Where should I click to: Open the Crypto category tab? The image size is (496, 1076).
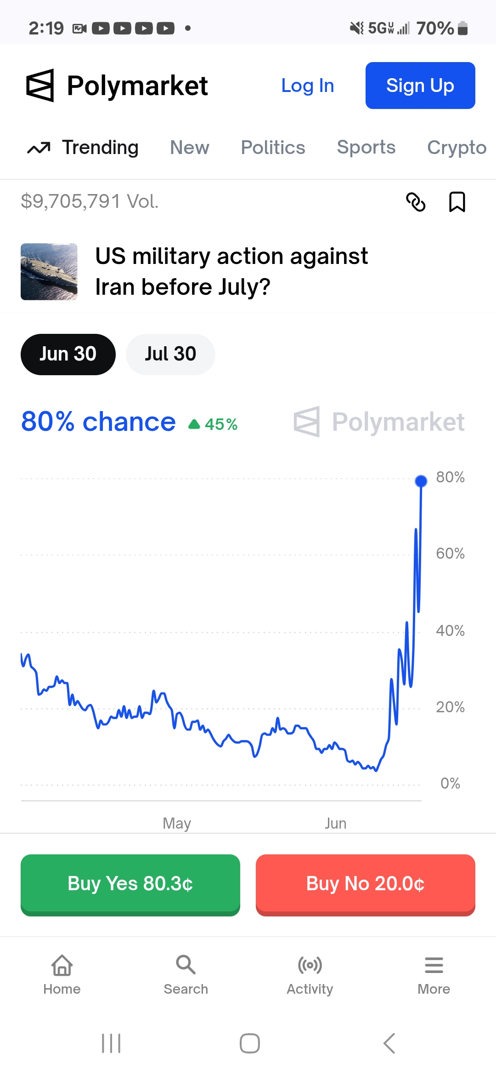457,148
